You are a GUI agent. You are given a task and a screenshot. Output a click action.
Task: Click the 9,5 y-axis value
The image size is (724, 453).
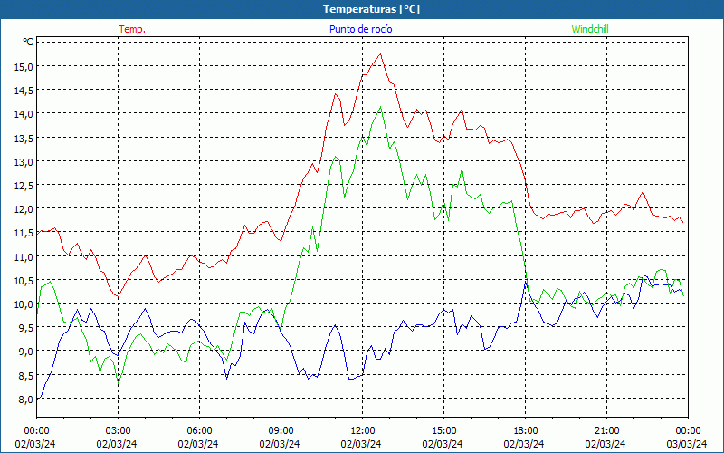pos(25,328)
